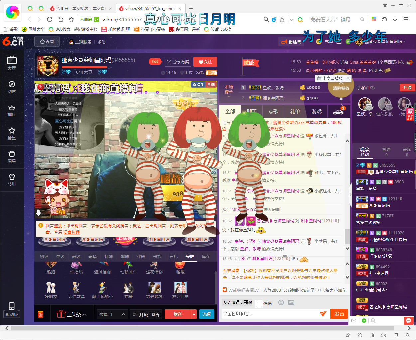Click the browser undo-close arrow icon

[x=61, y=19]
